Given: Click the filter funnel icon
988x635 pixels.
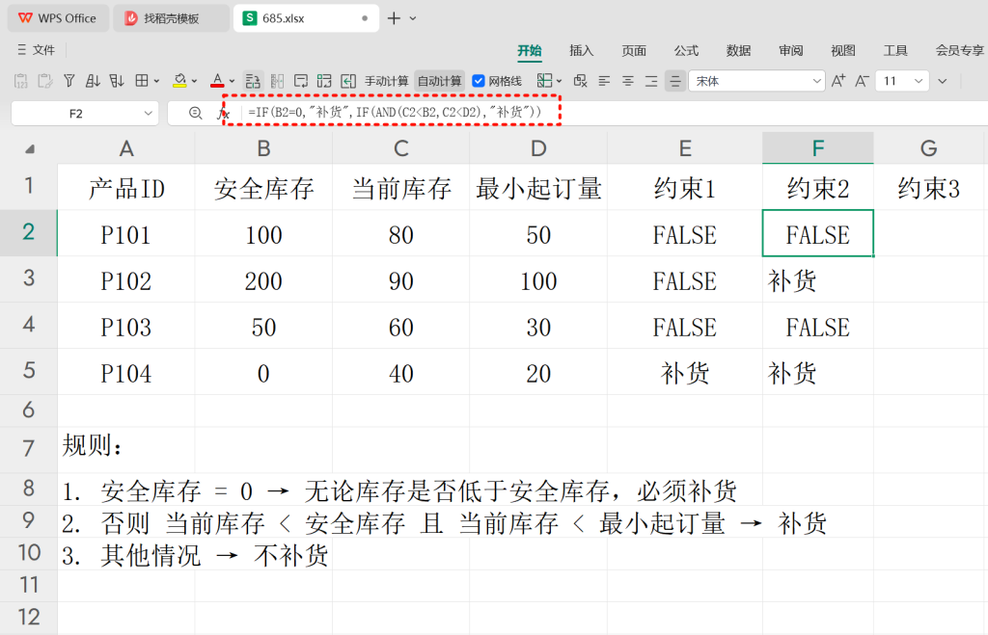Looking at the screenshot, I should click(69, 81).
